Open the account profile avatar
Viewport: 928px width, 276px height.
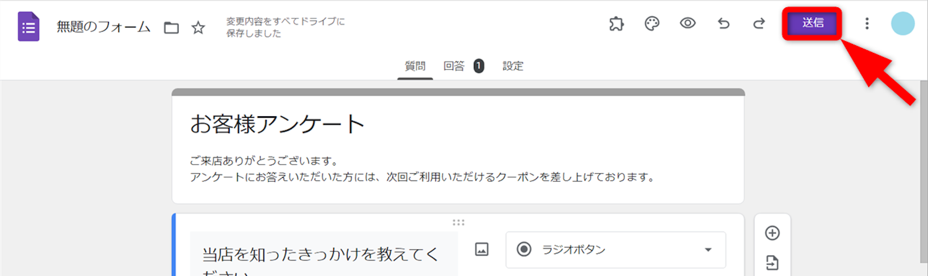pyautogui.click(x=903, y=24)
